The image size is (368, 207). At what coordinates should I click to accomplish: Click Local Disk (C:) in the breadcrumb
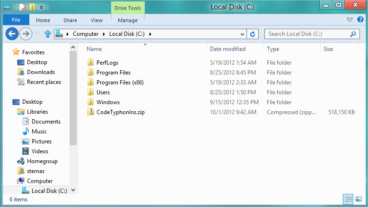point(127,34)
